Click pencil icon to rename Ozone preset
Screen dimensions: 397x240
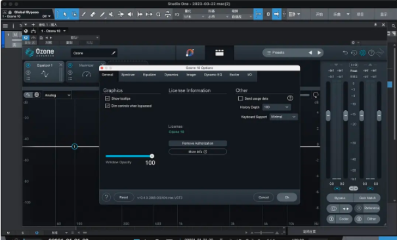(x=114, y=53)
